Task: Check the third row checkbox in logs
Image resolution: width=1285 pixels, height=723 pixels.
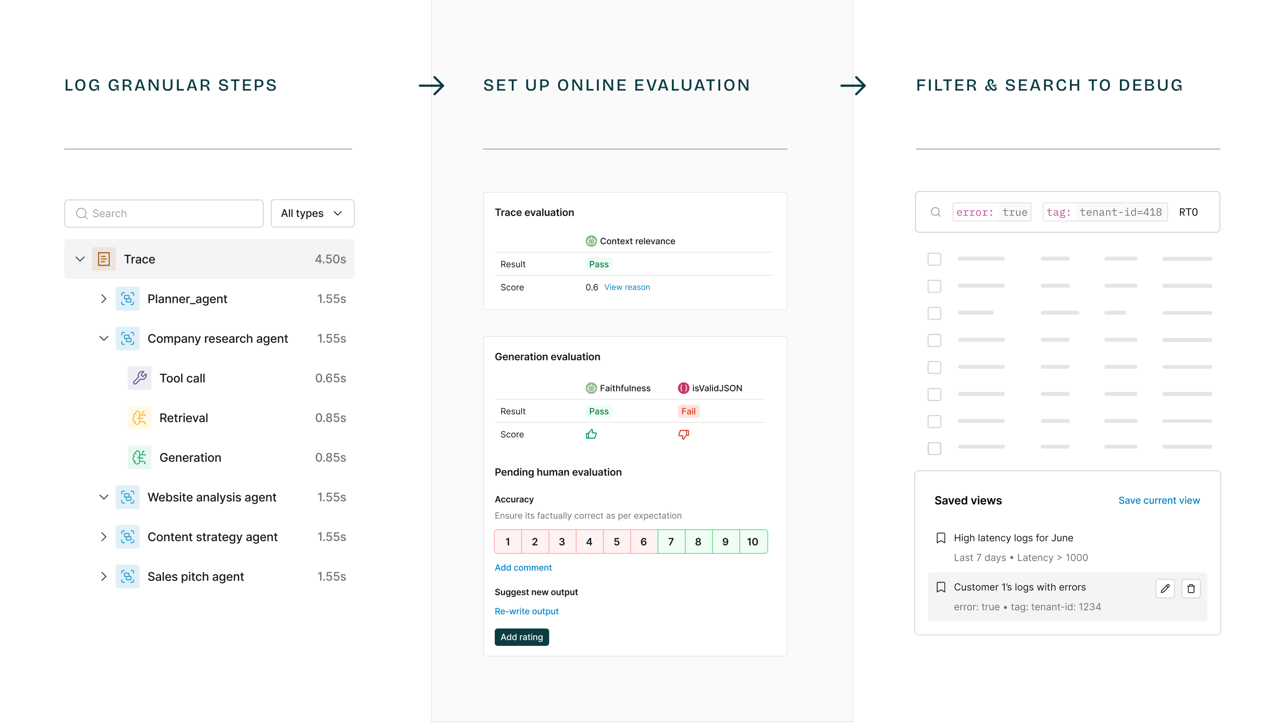Action: click(934, 313)
